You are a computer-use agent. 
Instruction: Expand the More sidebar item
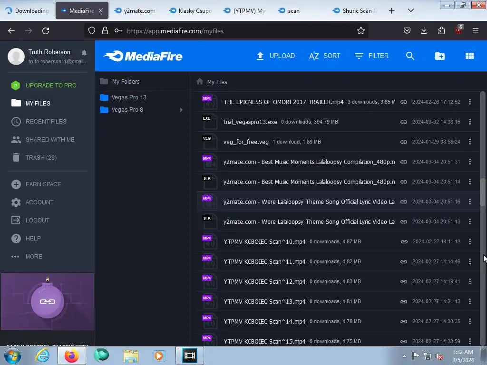(x=27, y=257)
